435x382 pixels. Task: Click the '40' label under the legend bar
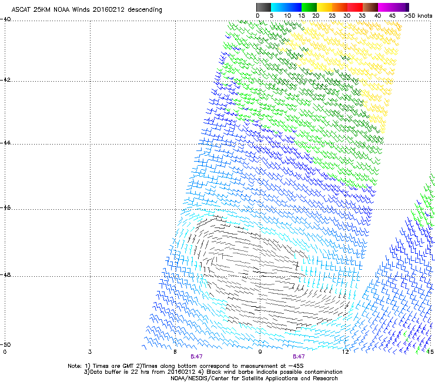[377, 16]
